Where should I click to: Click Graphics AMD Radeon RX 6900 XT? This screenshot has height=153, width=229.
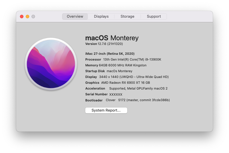coord(125,83)
